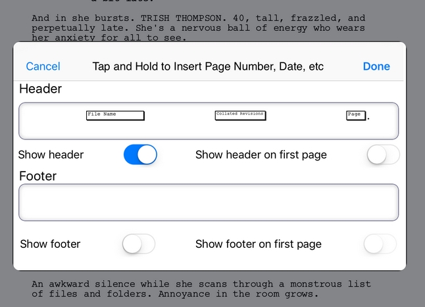
Task: Enable Show footer on first page
Action: pyautogui.click(x=380, y=244)
